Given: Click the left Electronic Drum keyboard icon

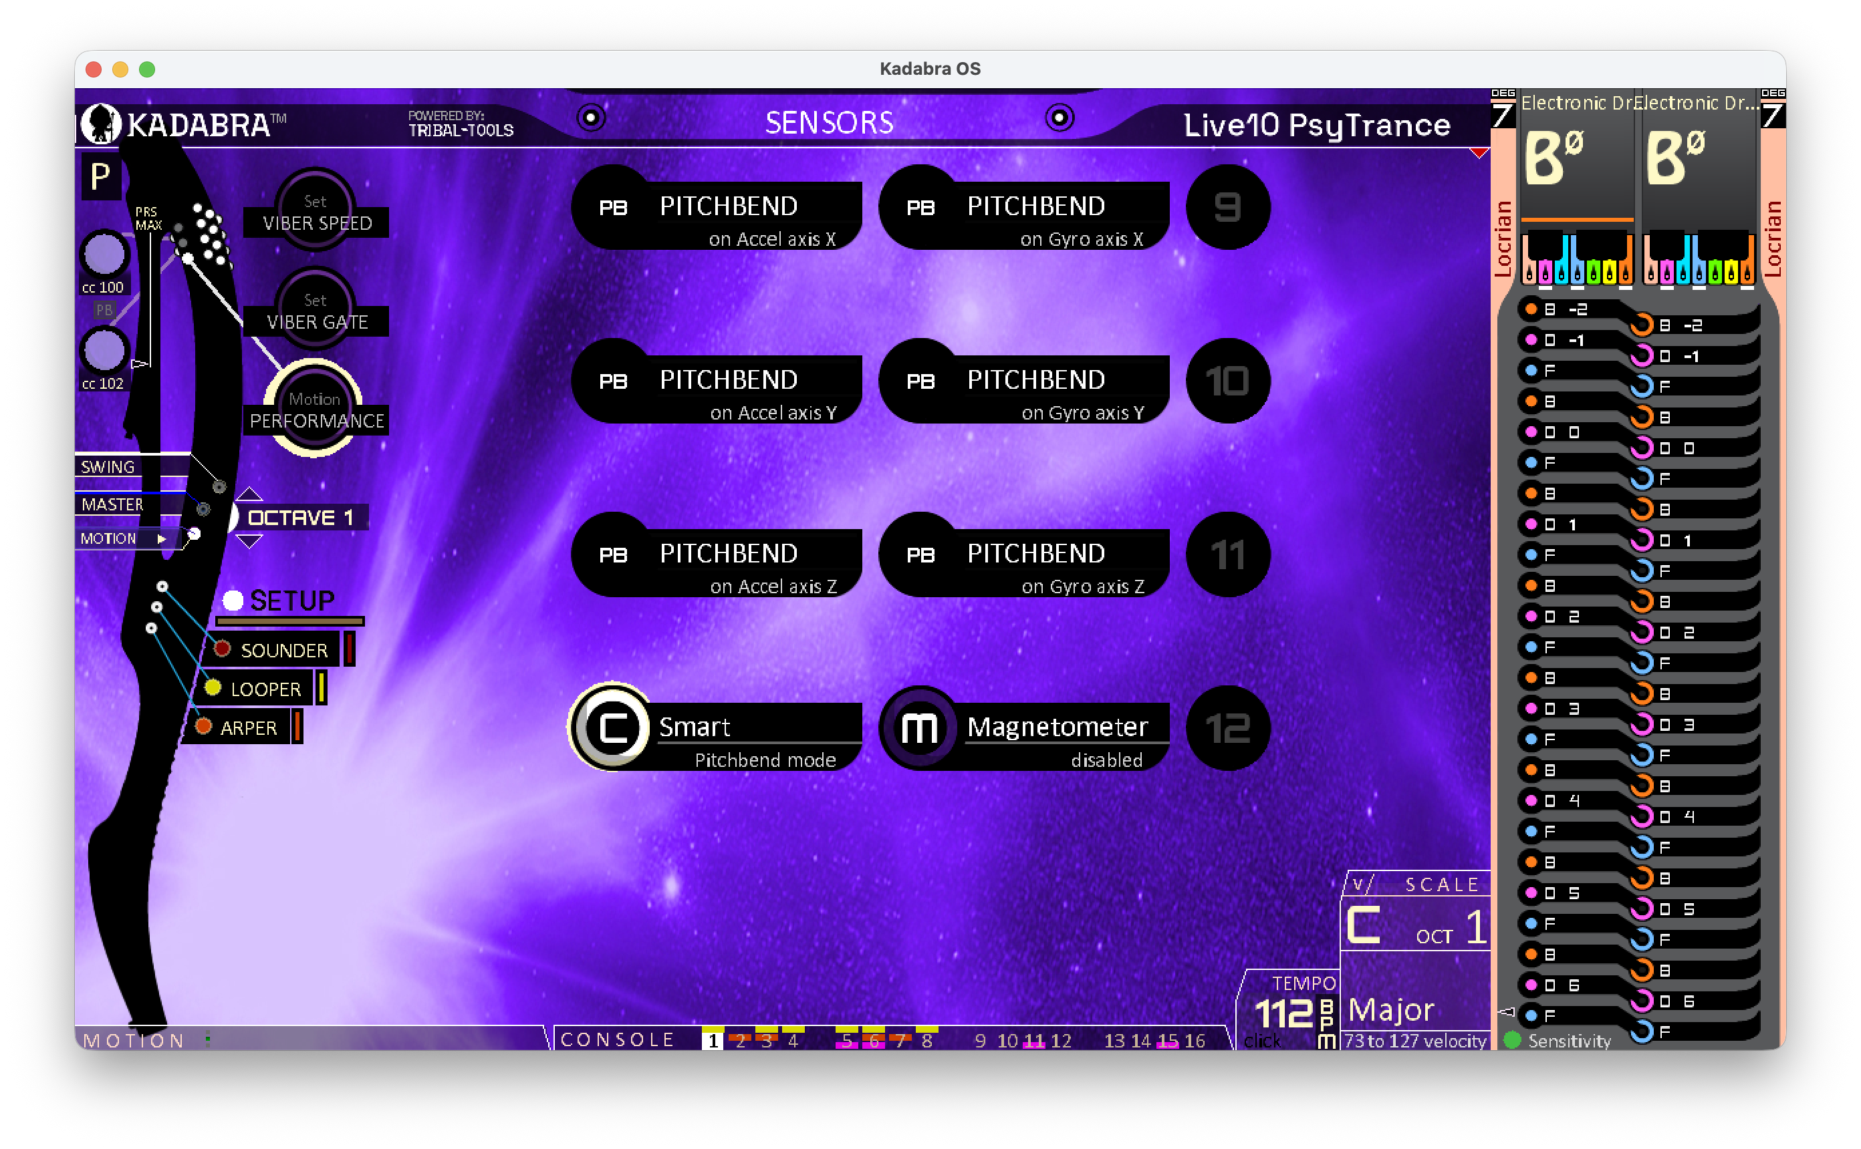Looking at the screenshot, I should 1577,260.
